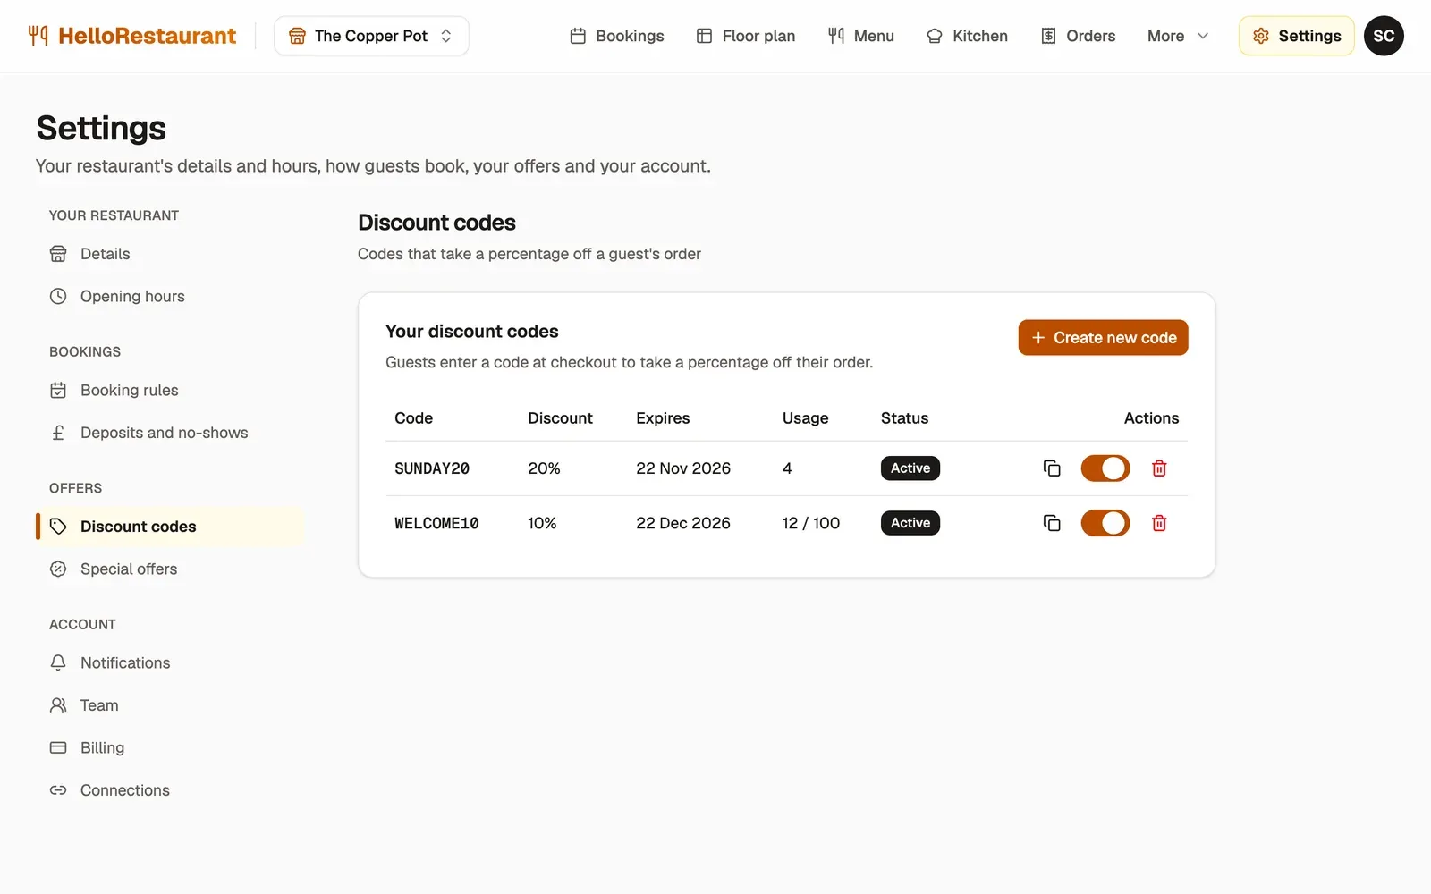Click the Active badge for WELCOME10
Viewport: 1431px width, 894px height.
point(910,523)
